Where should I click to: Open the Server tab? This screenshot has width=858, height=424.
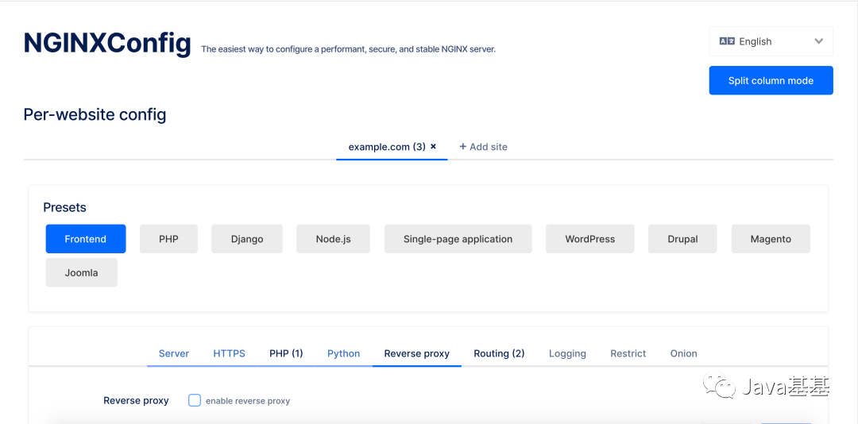tap(174, 353)
